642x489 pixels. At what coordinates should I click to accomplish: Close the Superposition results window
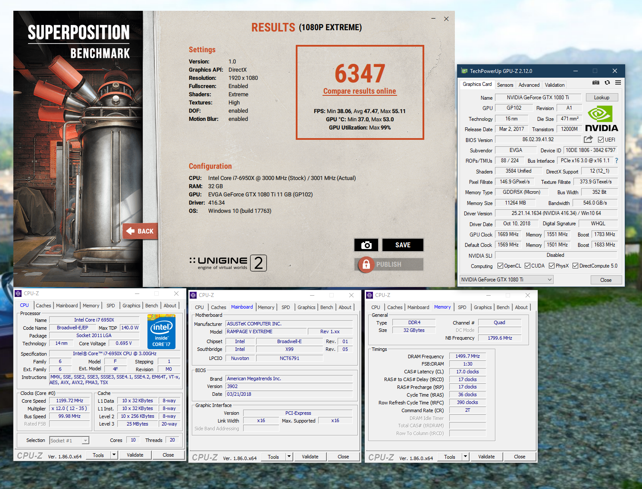click(446, 19)
